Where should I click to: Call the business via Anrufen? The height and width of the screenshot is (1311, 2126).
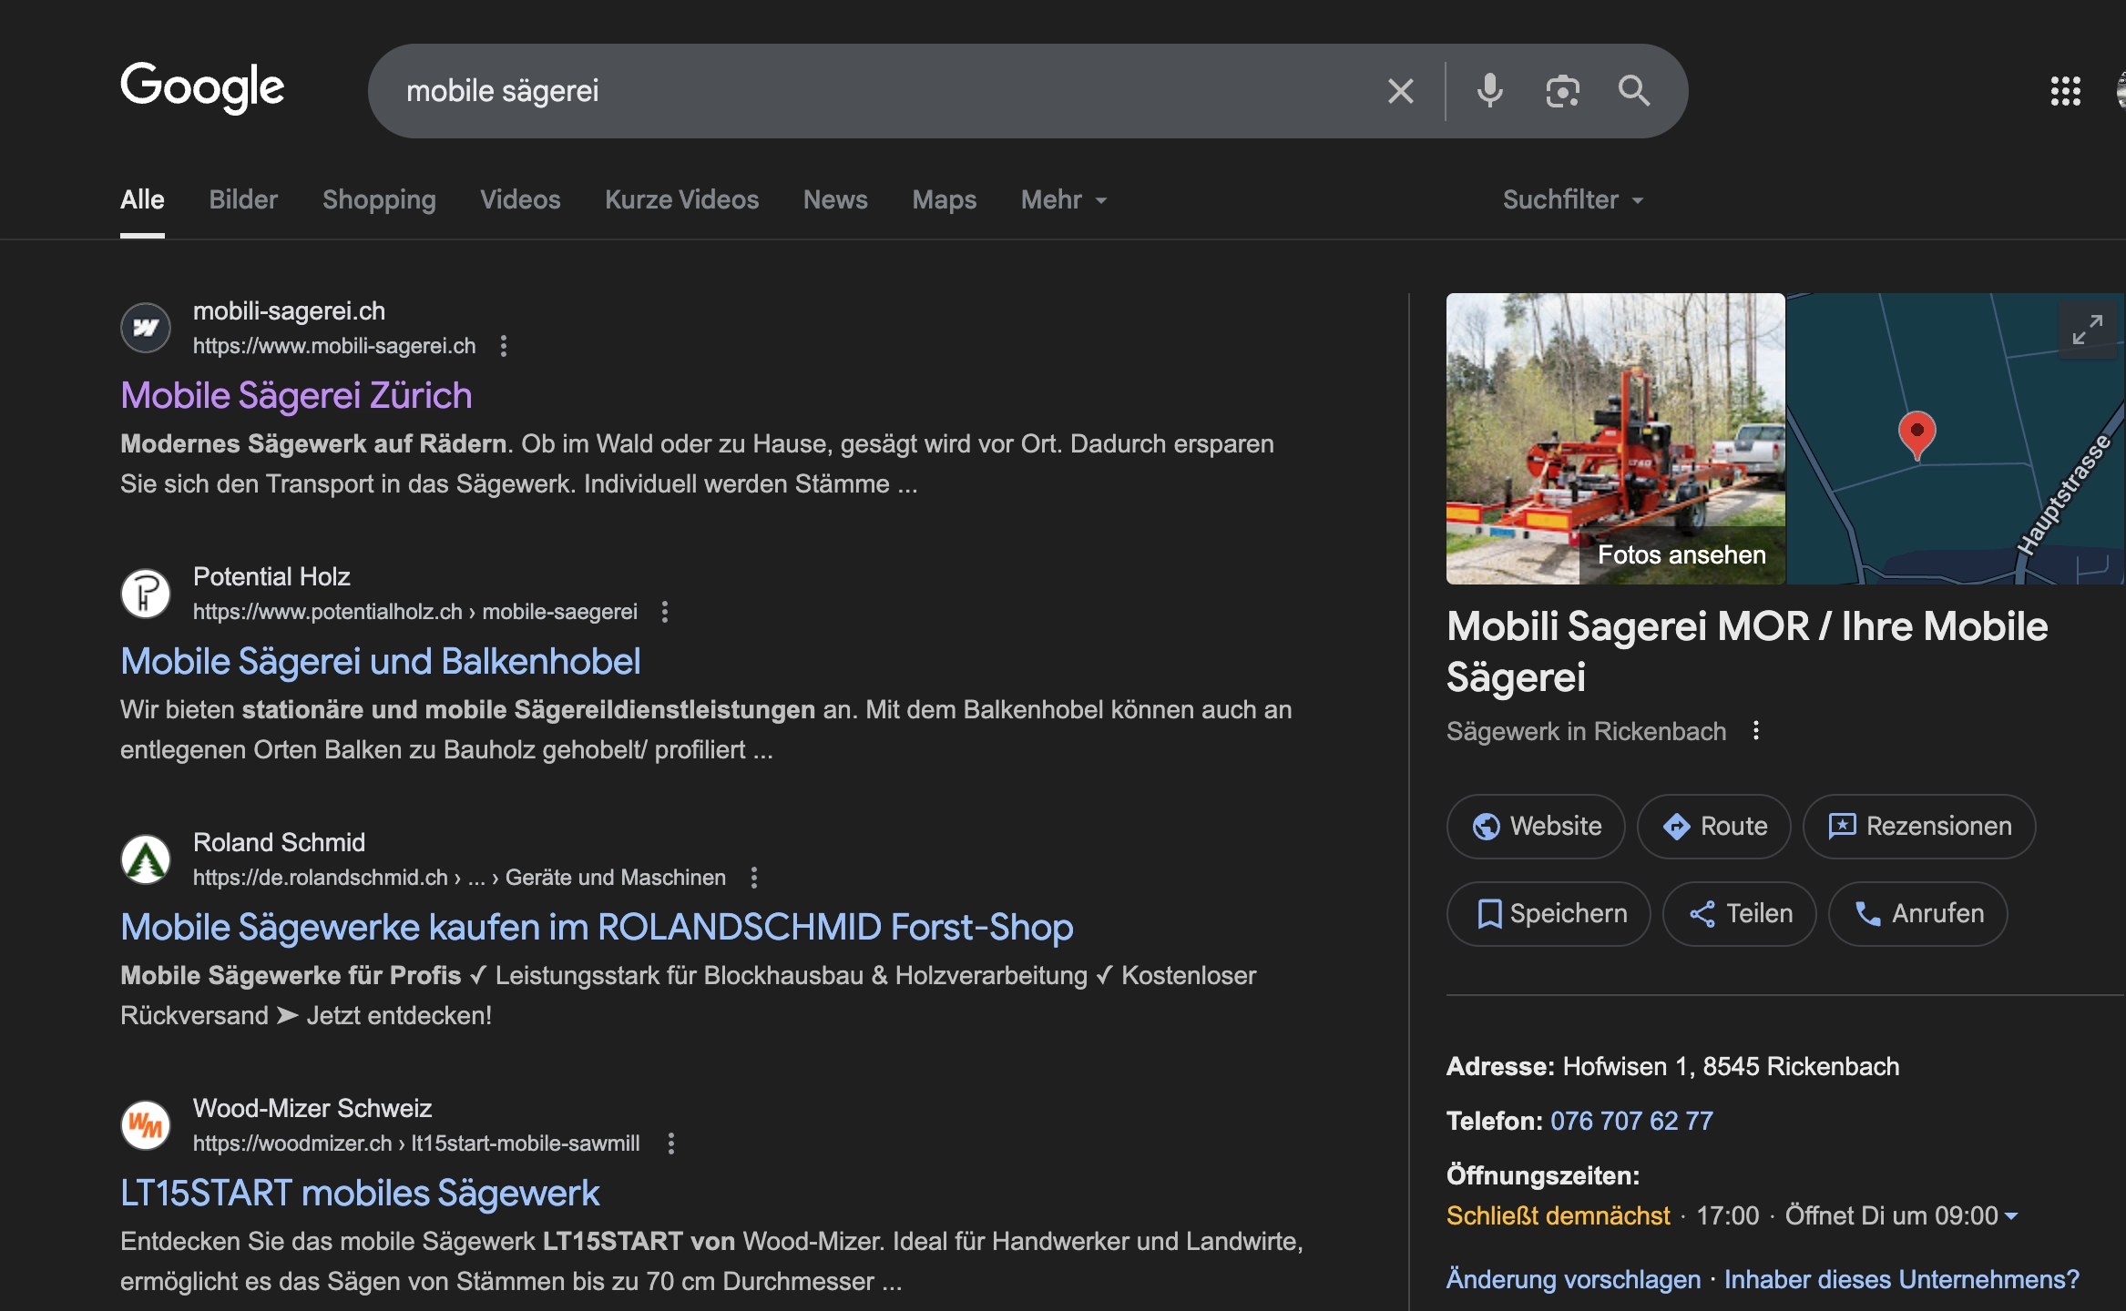click(x=1917, y=913)
